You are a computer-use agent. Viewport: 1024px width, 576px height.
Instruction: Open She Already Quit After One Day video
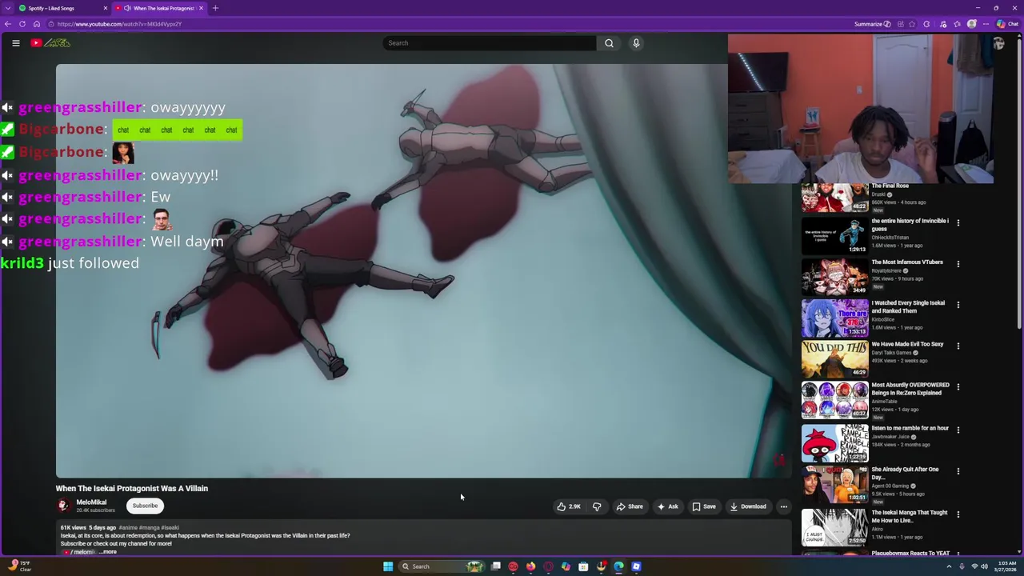click(x=834, y=485)
